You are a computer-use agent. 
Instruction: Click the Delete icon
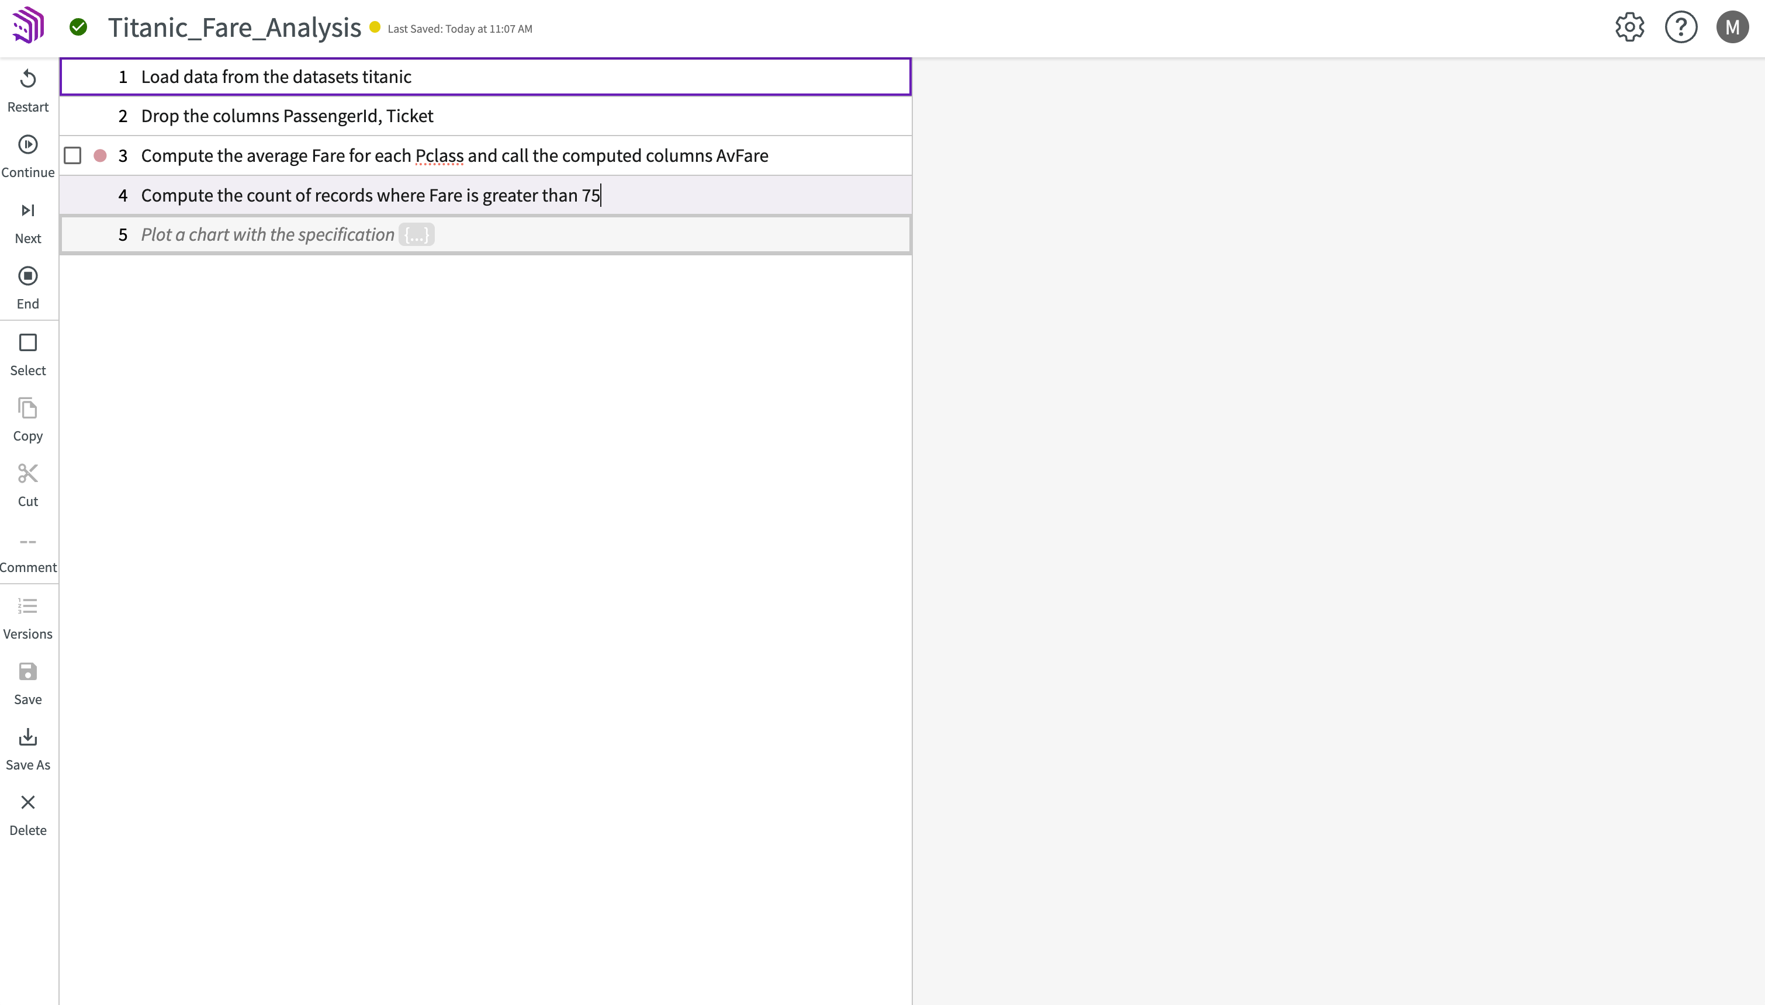click(x=28, y=803)
